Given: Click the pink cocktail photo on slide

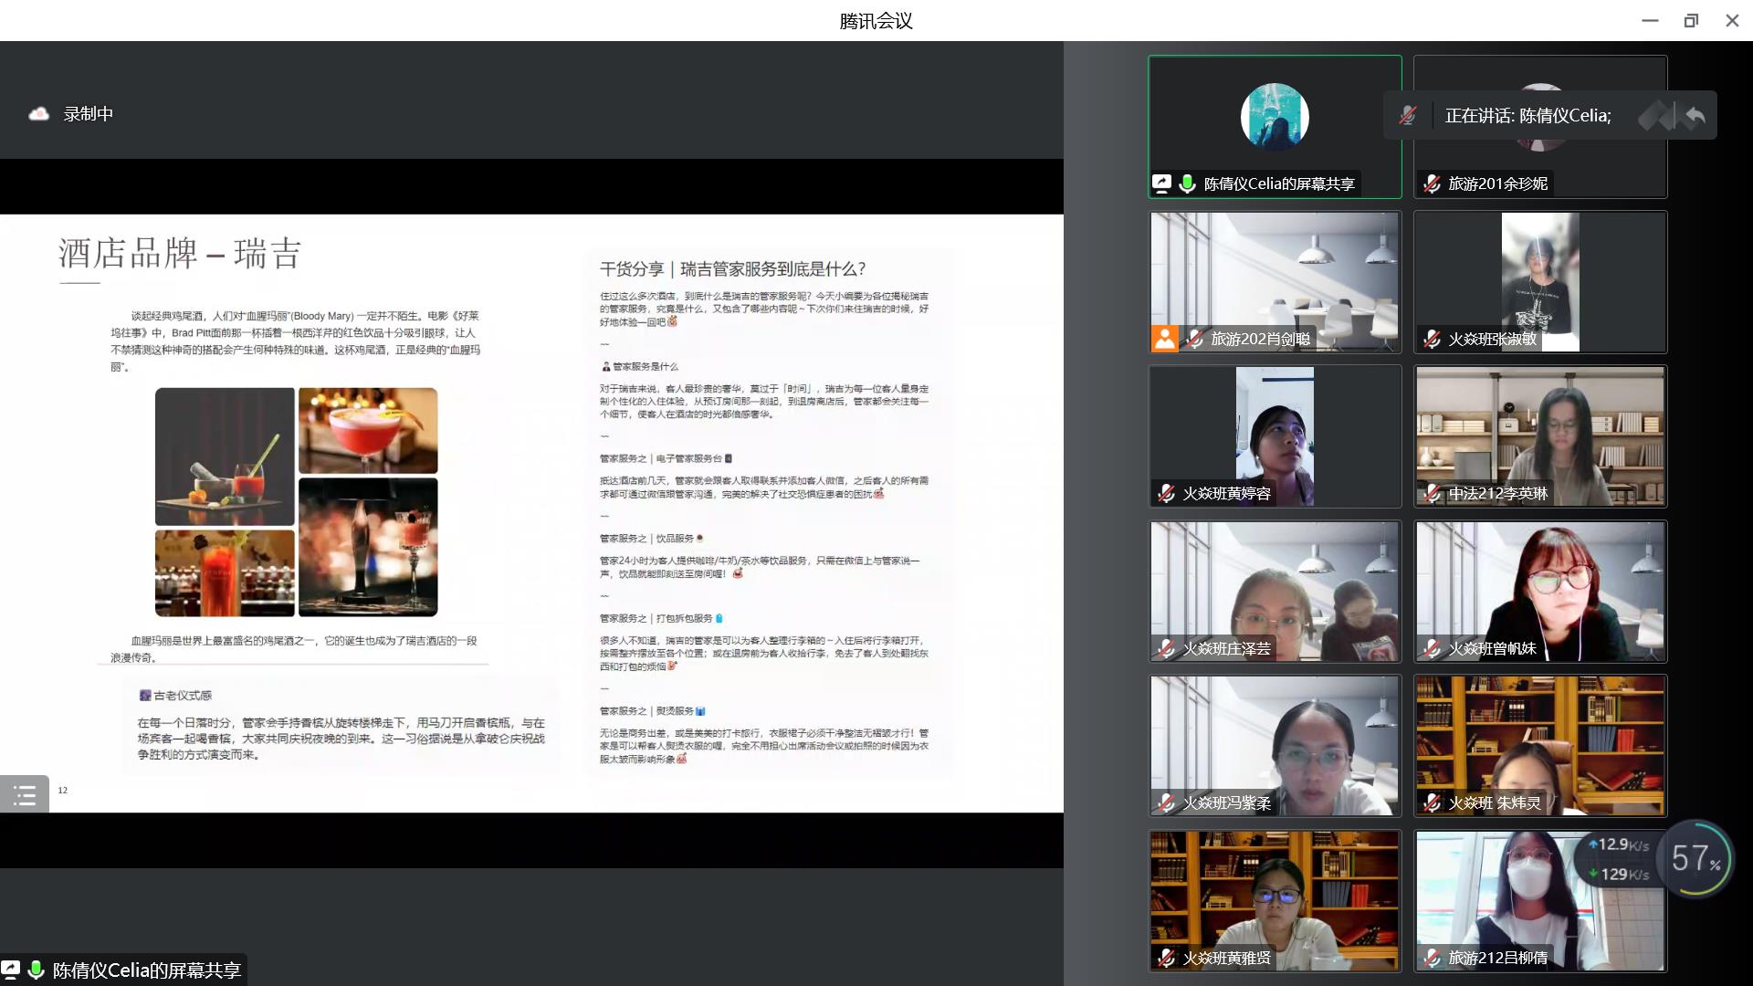Looking at the screenshot, I should [368, 431].
